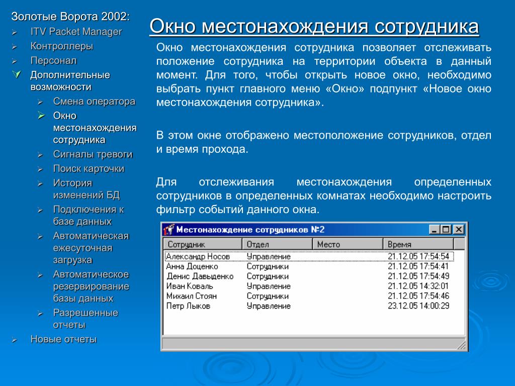This screenshot has height=386, width=515.
Task: Close the Местонахождение сотрудников №2 window
Action: pyautogui.click(x=459, y=229)
